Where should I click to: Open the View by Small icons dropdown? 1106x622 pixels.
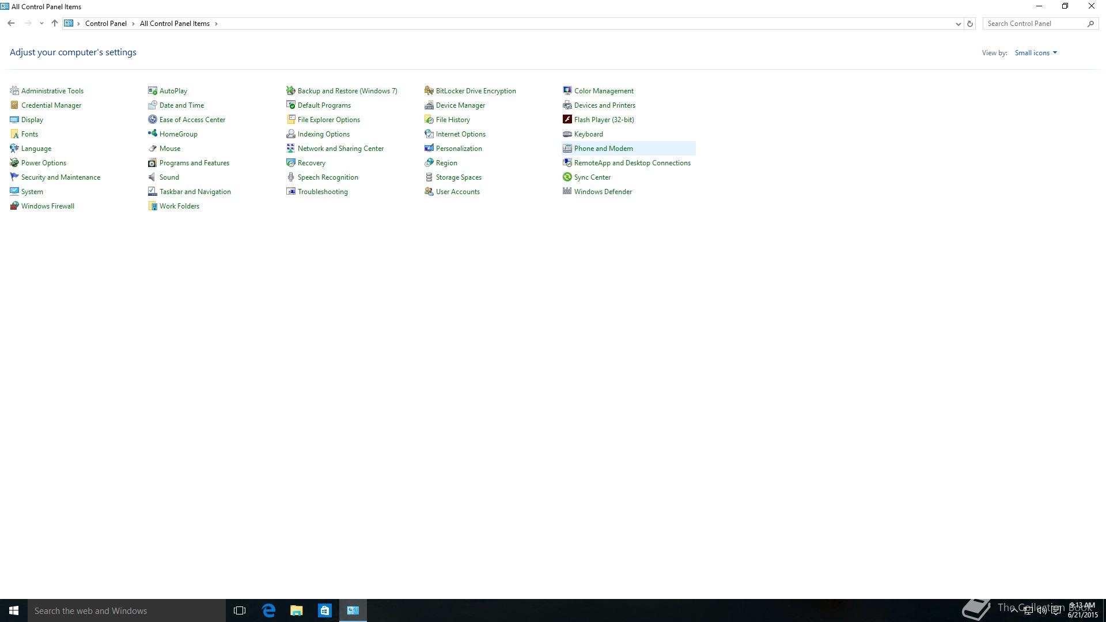pos(1036,53)
